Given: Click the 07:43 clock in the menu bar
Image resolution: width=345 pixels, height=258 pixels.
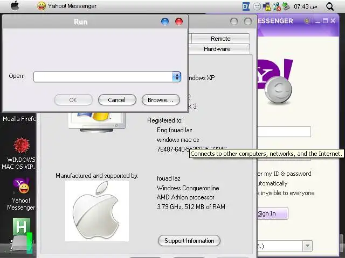Looking at the screenshot, I should coord(306,6).
